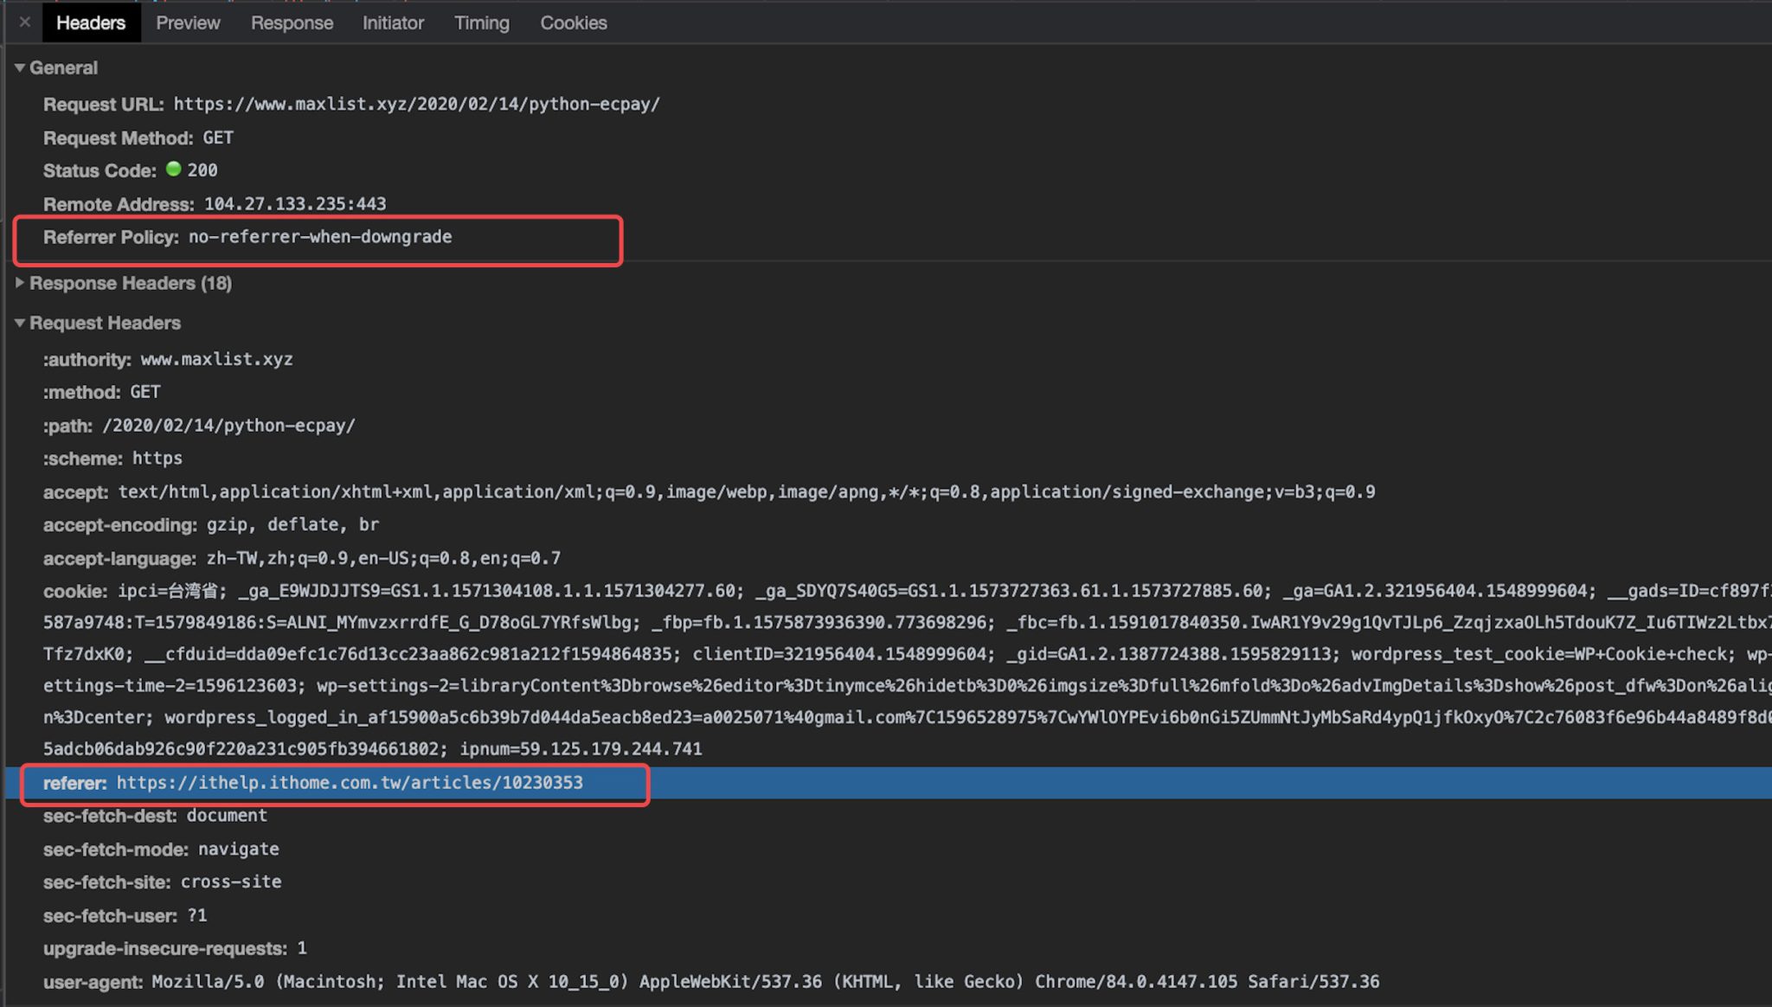Image resolution: width=1772 pixels, height=1007 pixels.
Task: Click the accept-language header row
Action: coord(301,558)
